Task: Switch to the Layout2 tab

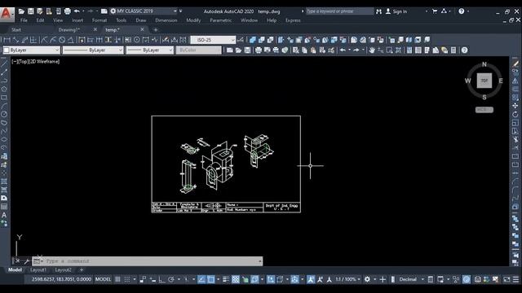Action: (x=63, y=270)
